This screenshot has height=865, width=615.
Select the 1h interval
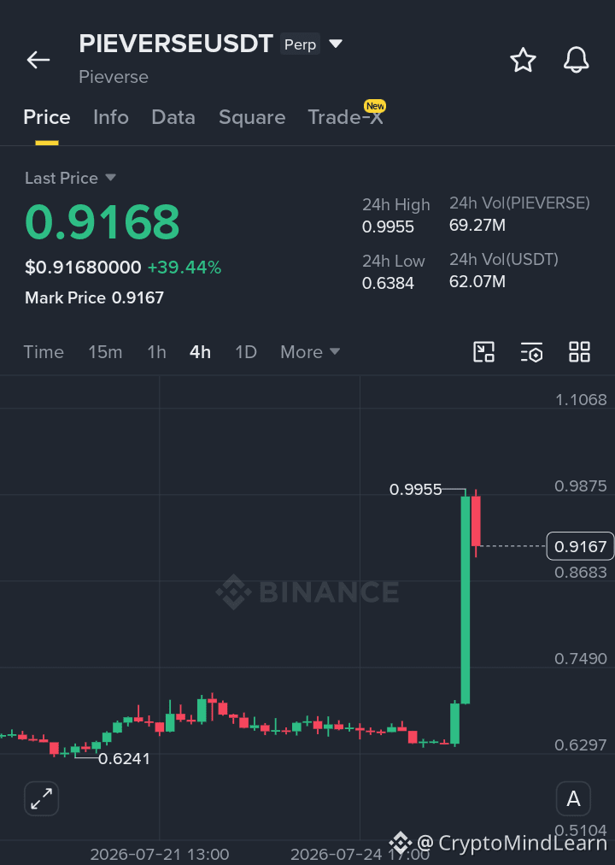point(156,352)
